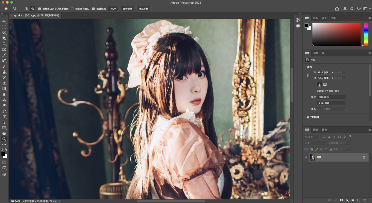Select the Brush tool
Viewport: 372px width, 203px height.
point(4,66)
